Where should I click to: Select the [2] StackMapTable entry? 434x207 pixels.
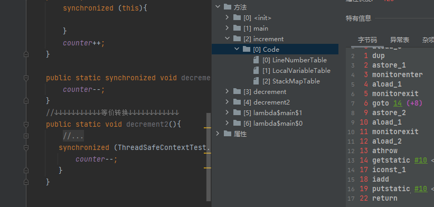291,81
